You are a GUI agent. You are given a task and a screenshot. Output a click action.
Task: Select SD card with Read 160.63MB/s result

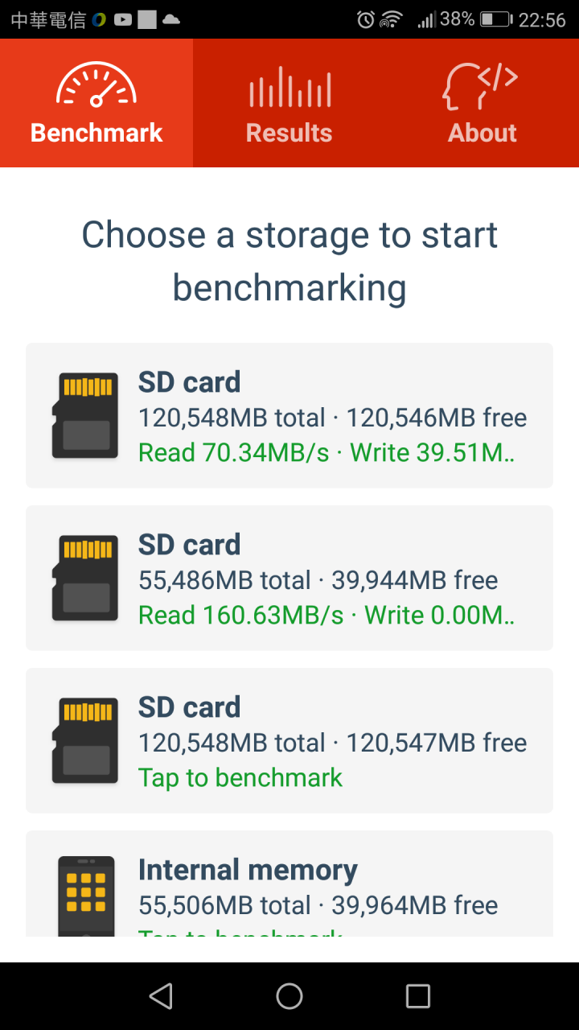tap(289, 578)
